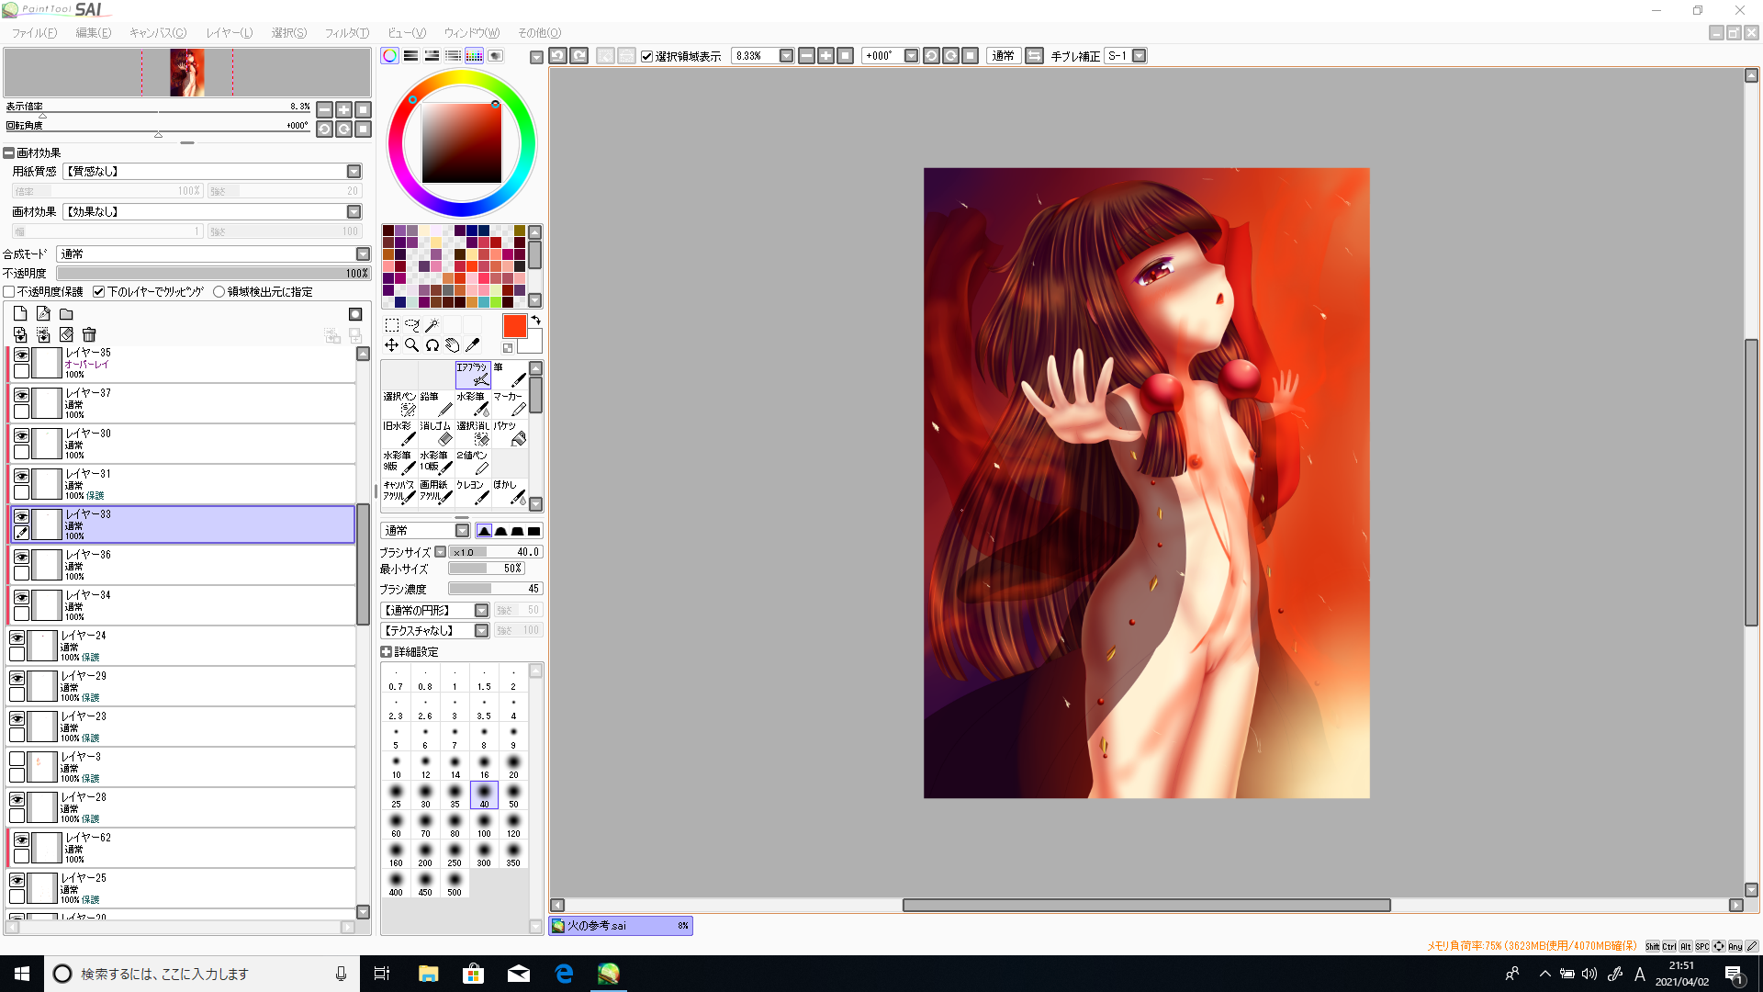Image resolution: width=1763 pixels, height=992 pixels.
Task: Click the redo arrow in toolbar
Action: click(x=579, y=56)
